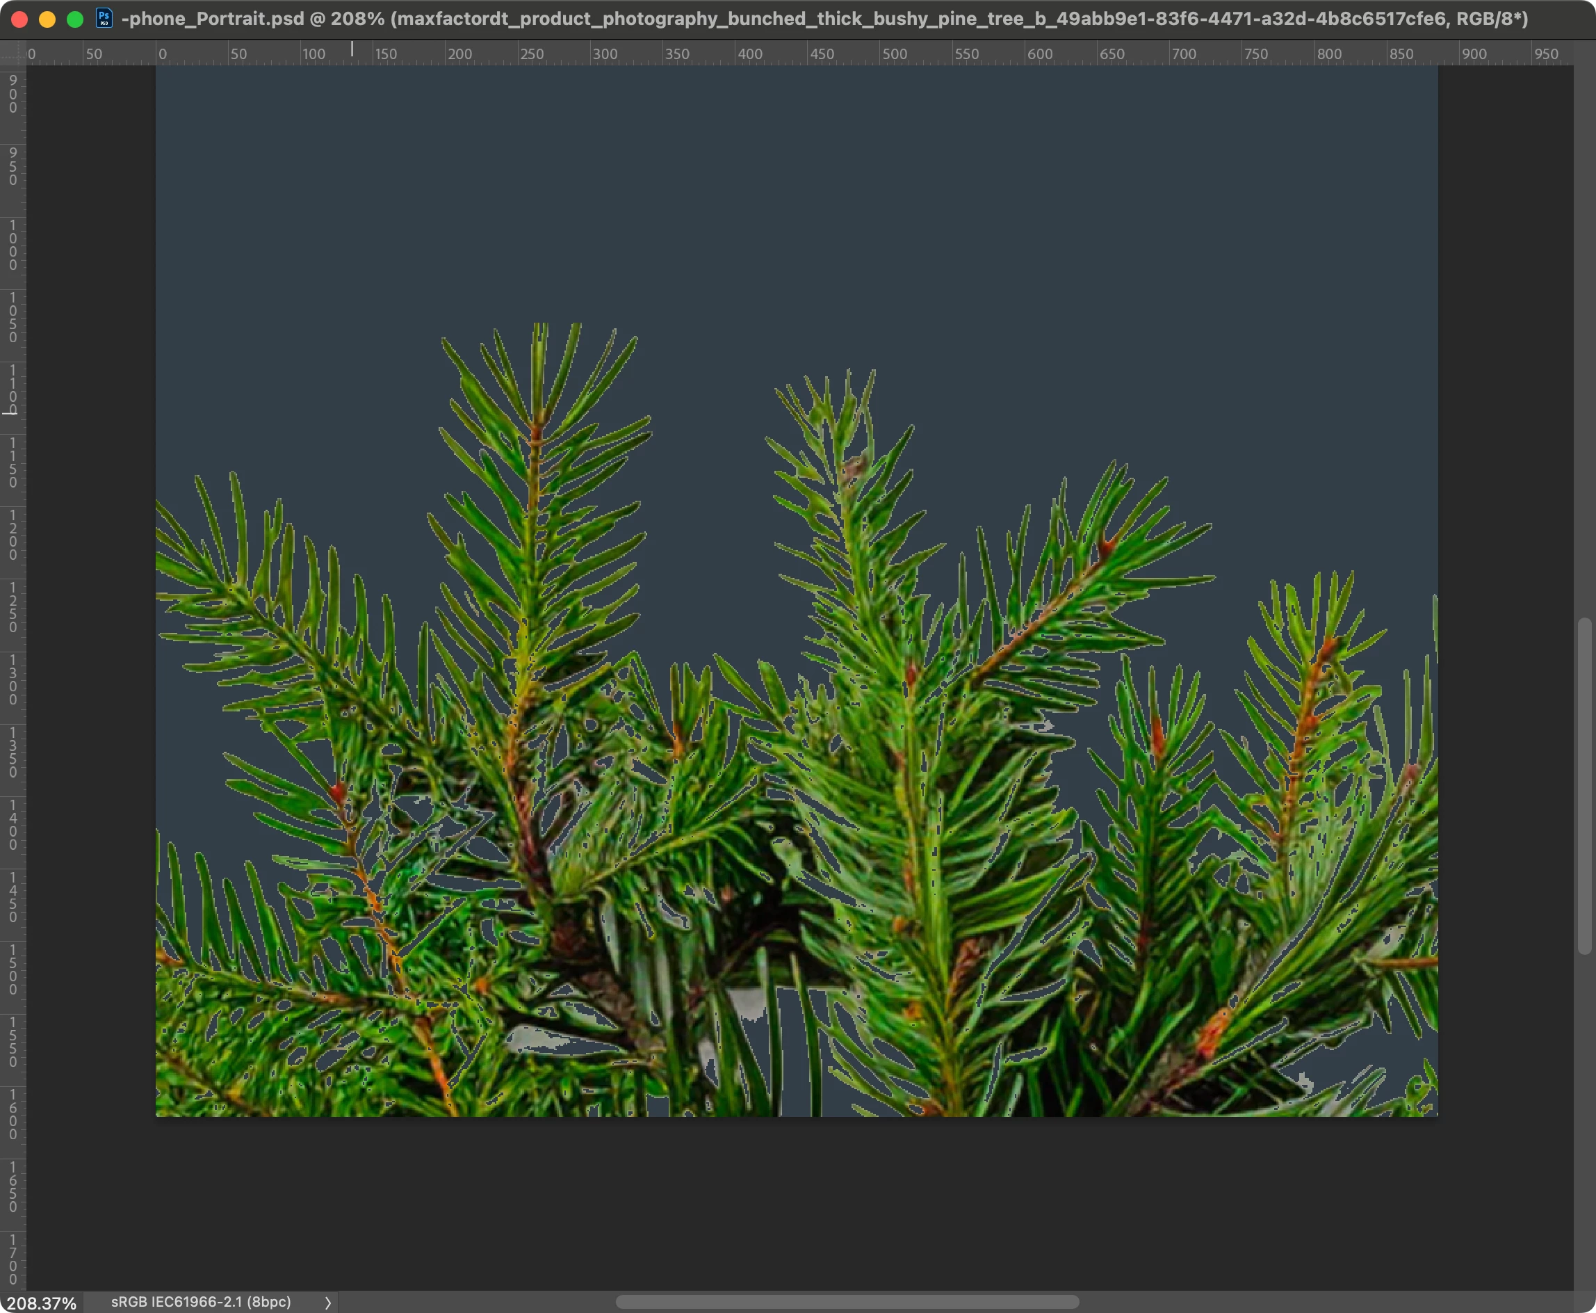This screenshot has height=1313, width=1596.
Task: Click the green fullscreen window button
Action: point(75,19)
